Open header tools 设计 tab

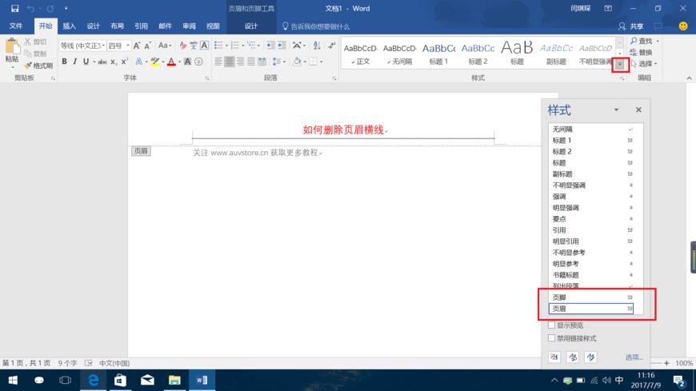coord(250,26)
